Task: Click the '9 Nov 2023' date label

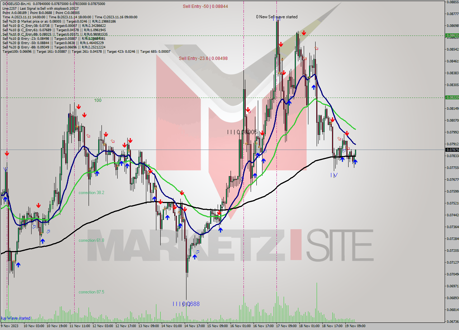Action: [9, 326]
